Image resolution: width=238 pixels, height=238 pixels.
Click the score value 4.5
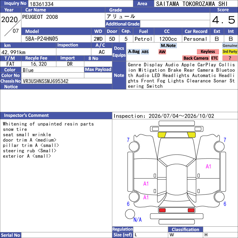pyautogui.click(x=223, y=20)
